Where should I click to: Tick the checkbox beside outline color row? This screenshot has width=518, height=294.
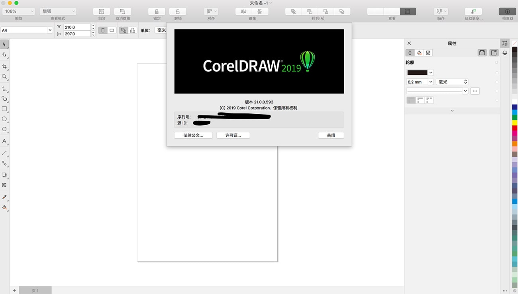click(496, 73)
